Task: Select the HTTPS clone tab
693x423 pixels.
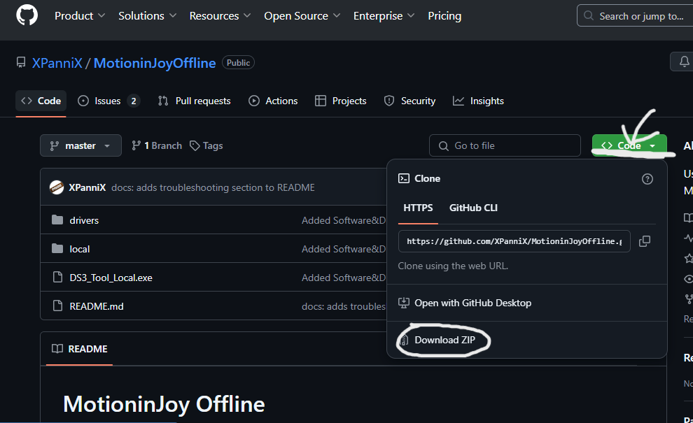Action: coord(418,208)
